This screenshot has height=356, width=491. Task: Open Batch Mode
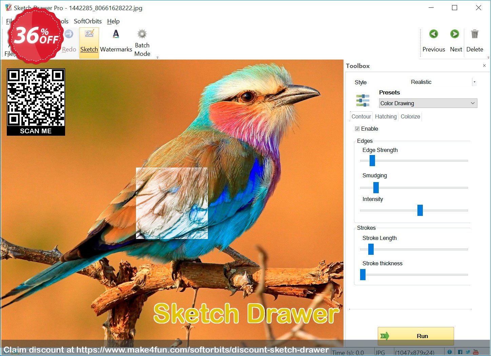[142, 43]
